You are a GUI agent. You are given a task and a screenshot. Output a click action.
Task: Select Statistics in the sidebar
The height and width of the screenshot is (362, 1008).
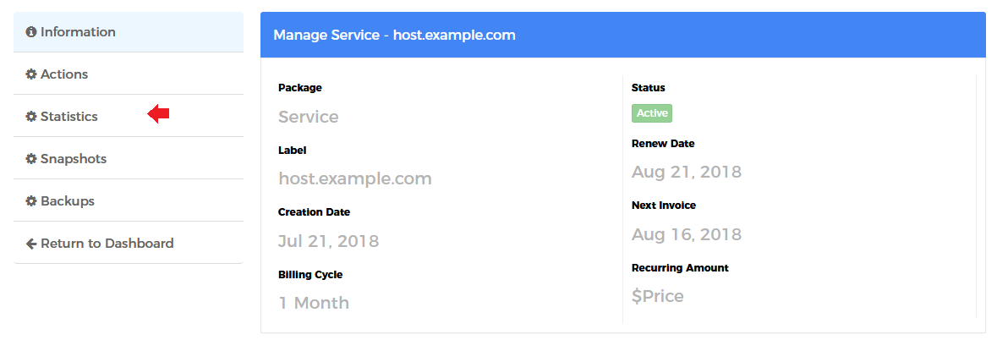(129, 117)
